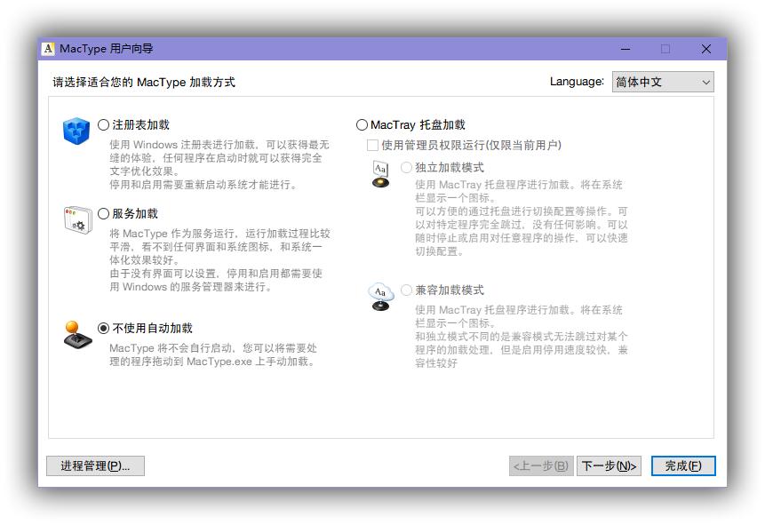Close the MacType 用户向导 window
The height and width of the screenshot is (525, 765).
tap(706, 49)
